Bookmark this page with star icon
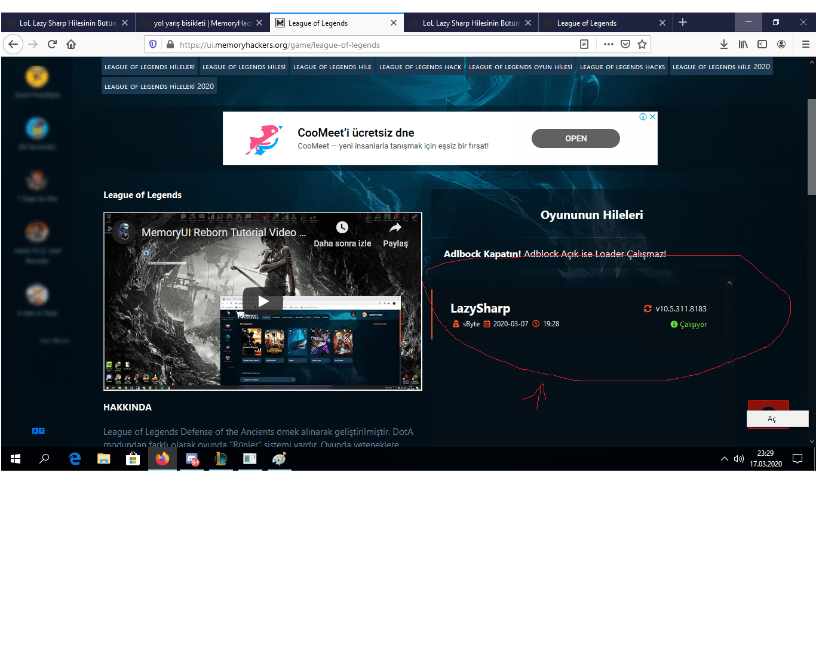 coord(642,44)
